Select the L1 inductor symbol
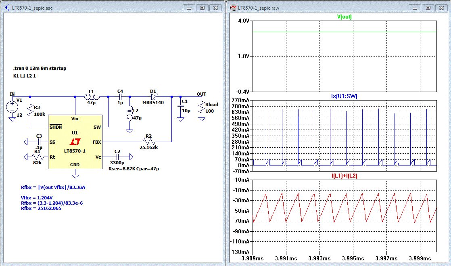 click(91, 97)
